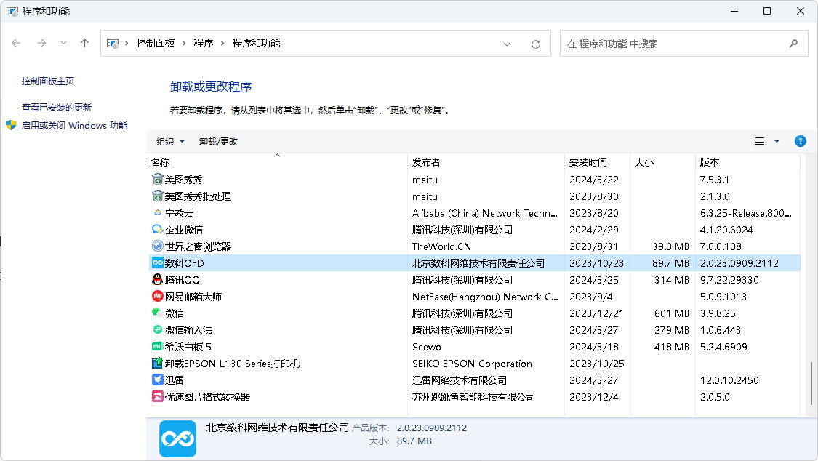Click the refresh button in address bar
Image resolution: width=818 pixels, height=461 pixels.
(535, 44)
